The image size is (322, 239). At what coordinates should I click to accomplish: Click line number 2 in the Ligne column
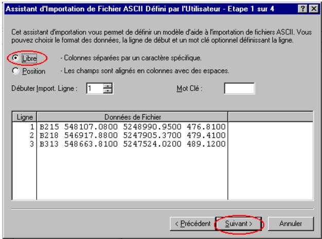pyautogui.click(x=32, y=135)
